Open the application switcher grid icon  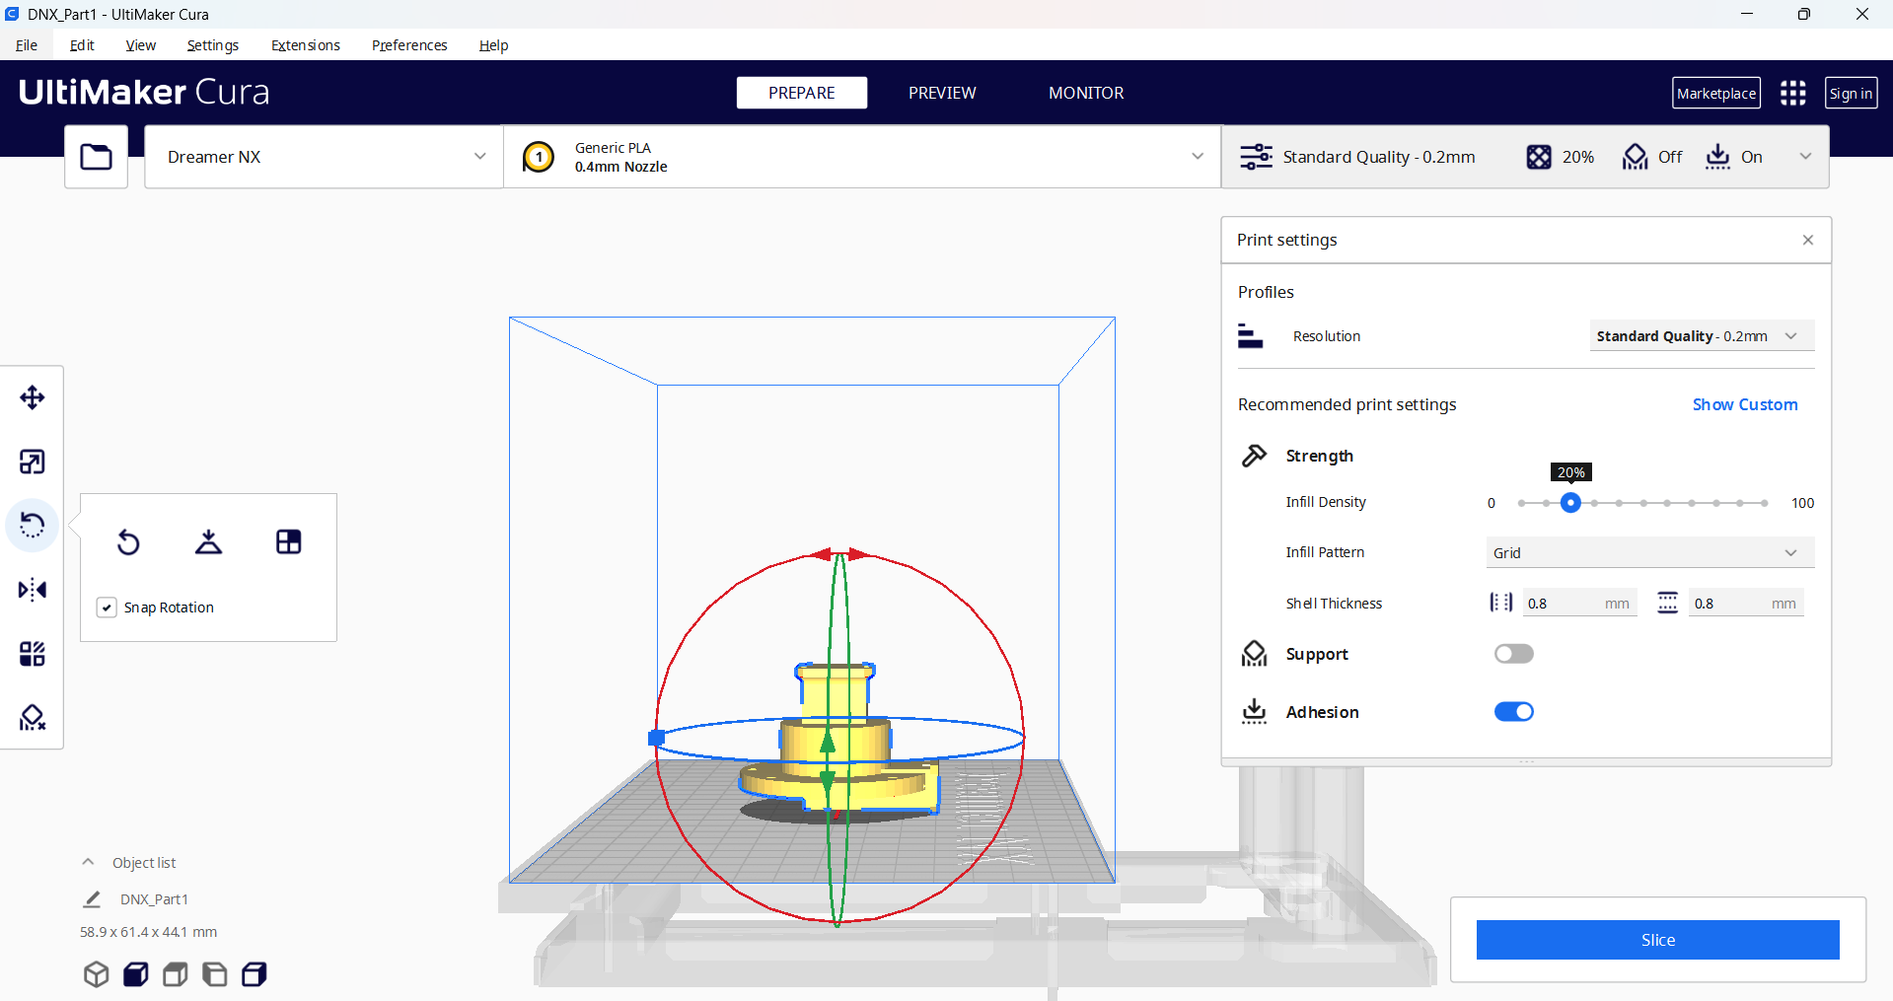[1792, 93]
